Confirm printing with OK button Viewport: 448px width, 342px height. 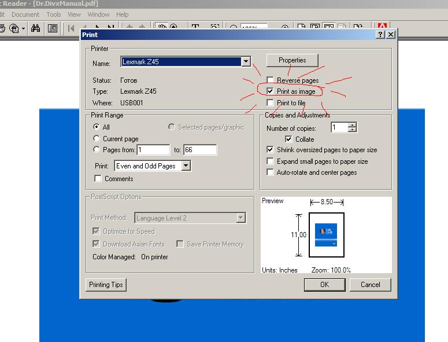coord(324,285)
